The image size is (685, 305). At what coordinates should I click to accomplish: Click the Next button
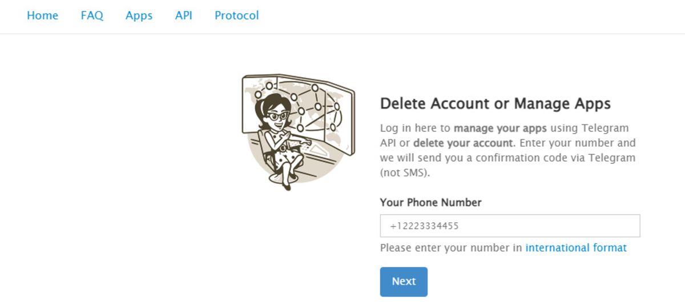pyautogui.click(x=404, y=282)
